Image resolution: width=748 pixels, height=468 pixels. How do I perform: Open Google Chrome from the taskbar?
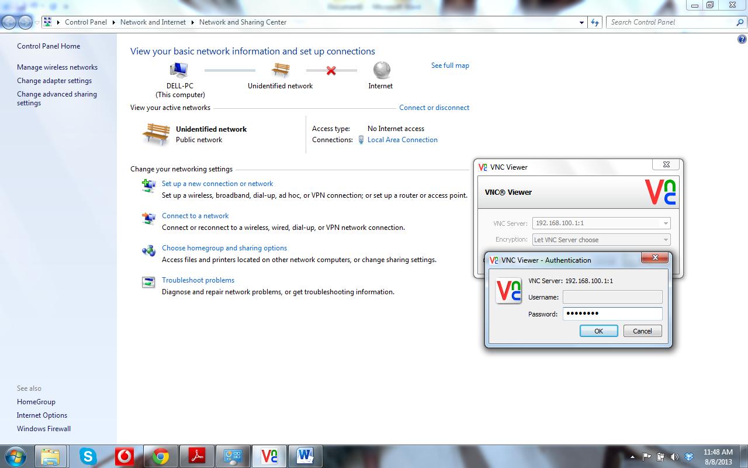pos(161,456)
